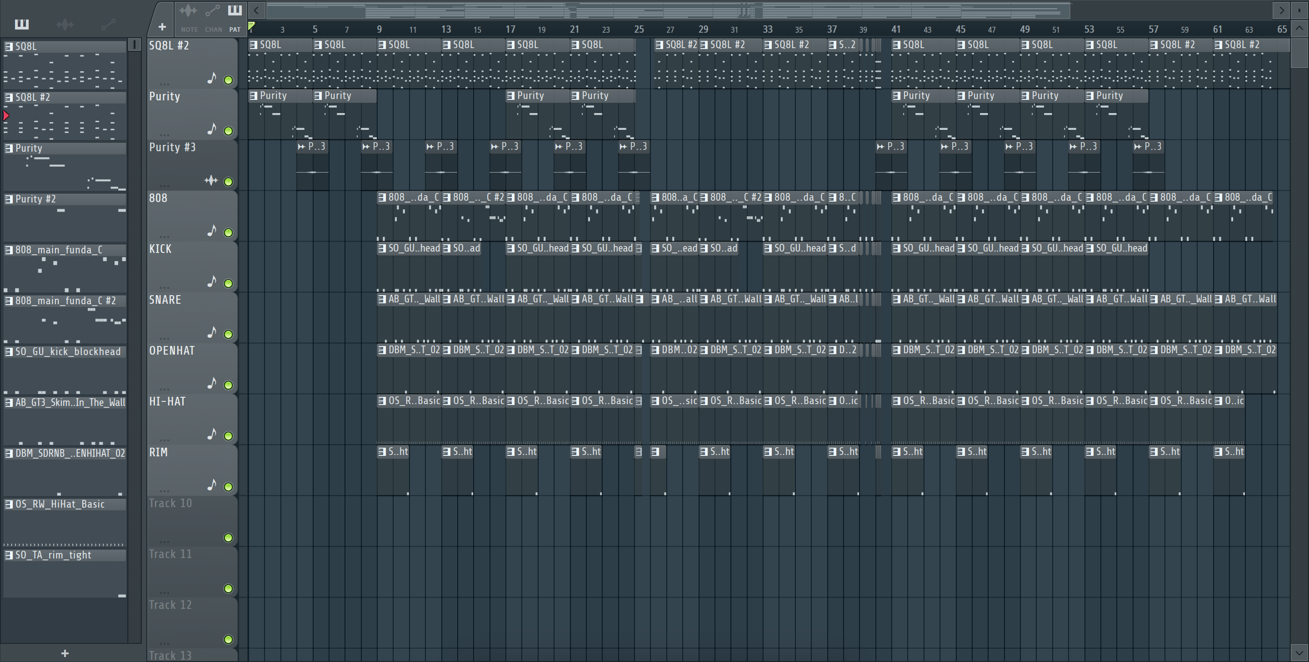The height and width of the screenshot is (662, 1309).
Task: Mute Track 11
Action: click(x=229, y=588)
